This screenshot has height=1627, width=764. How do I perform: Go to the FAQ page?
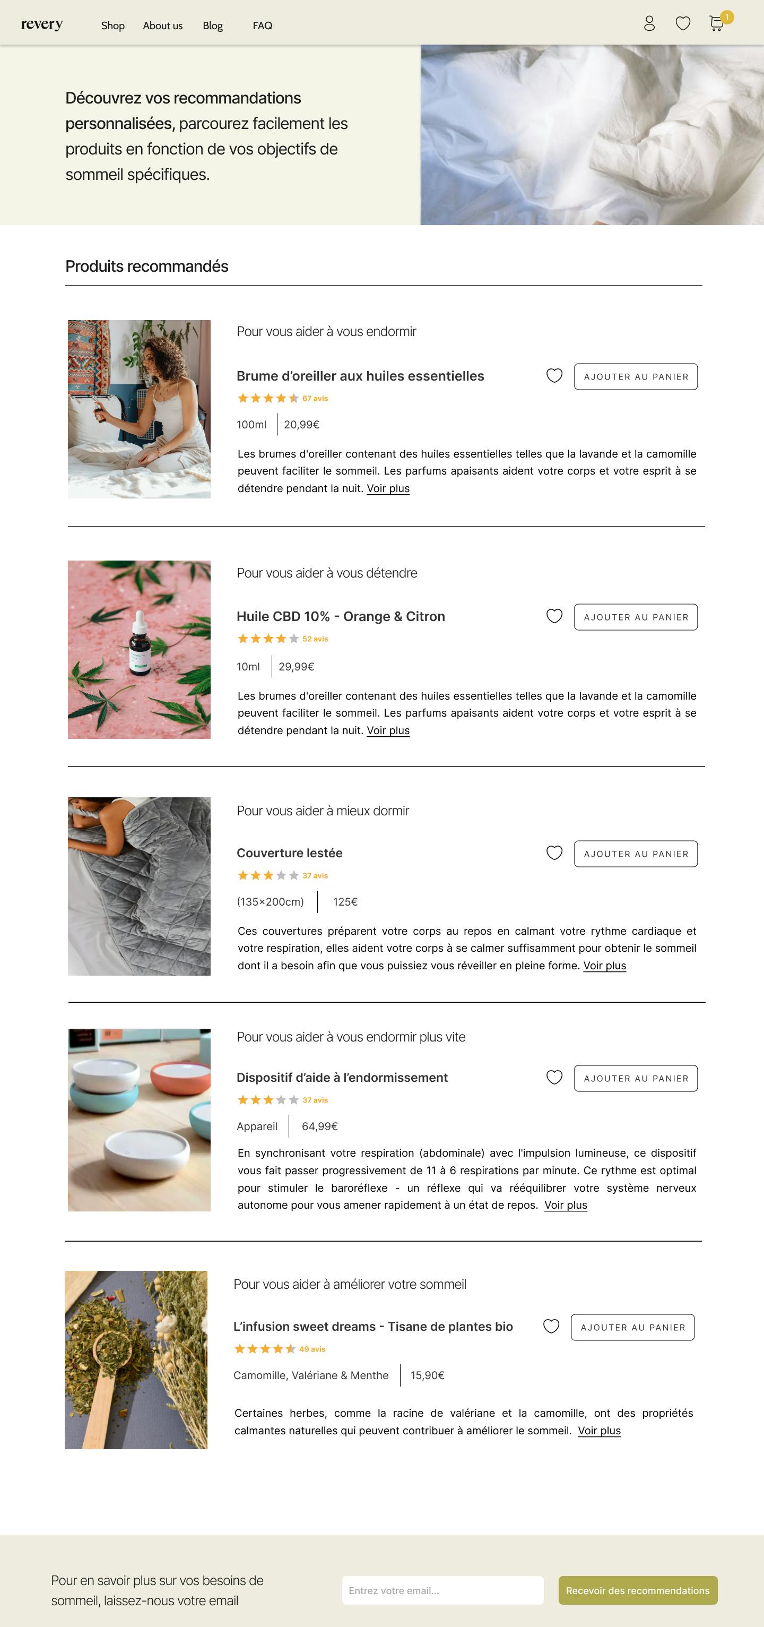[263, 25]
